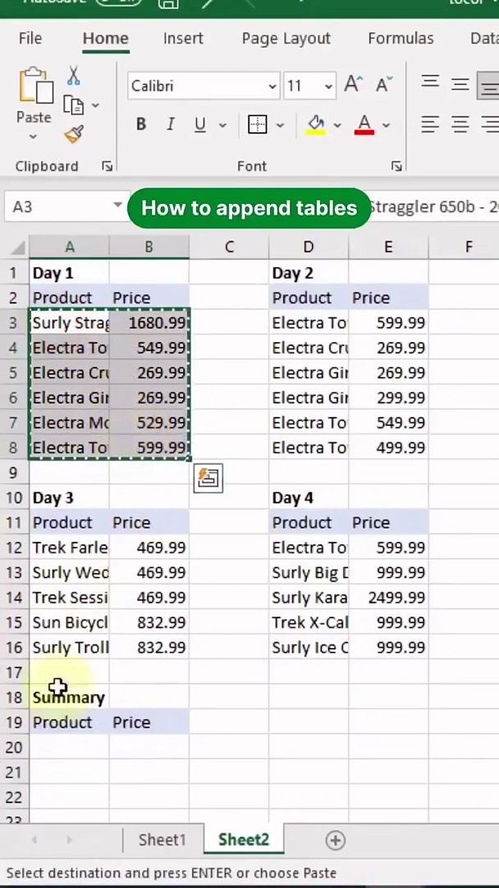The width and height of the screenshot is (499, 888).
Task: Click the Paste Options floating icon
Action: (208, 478)
